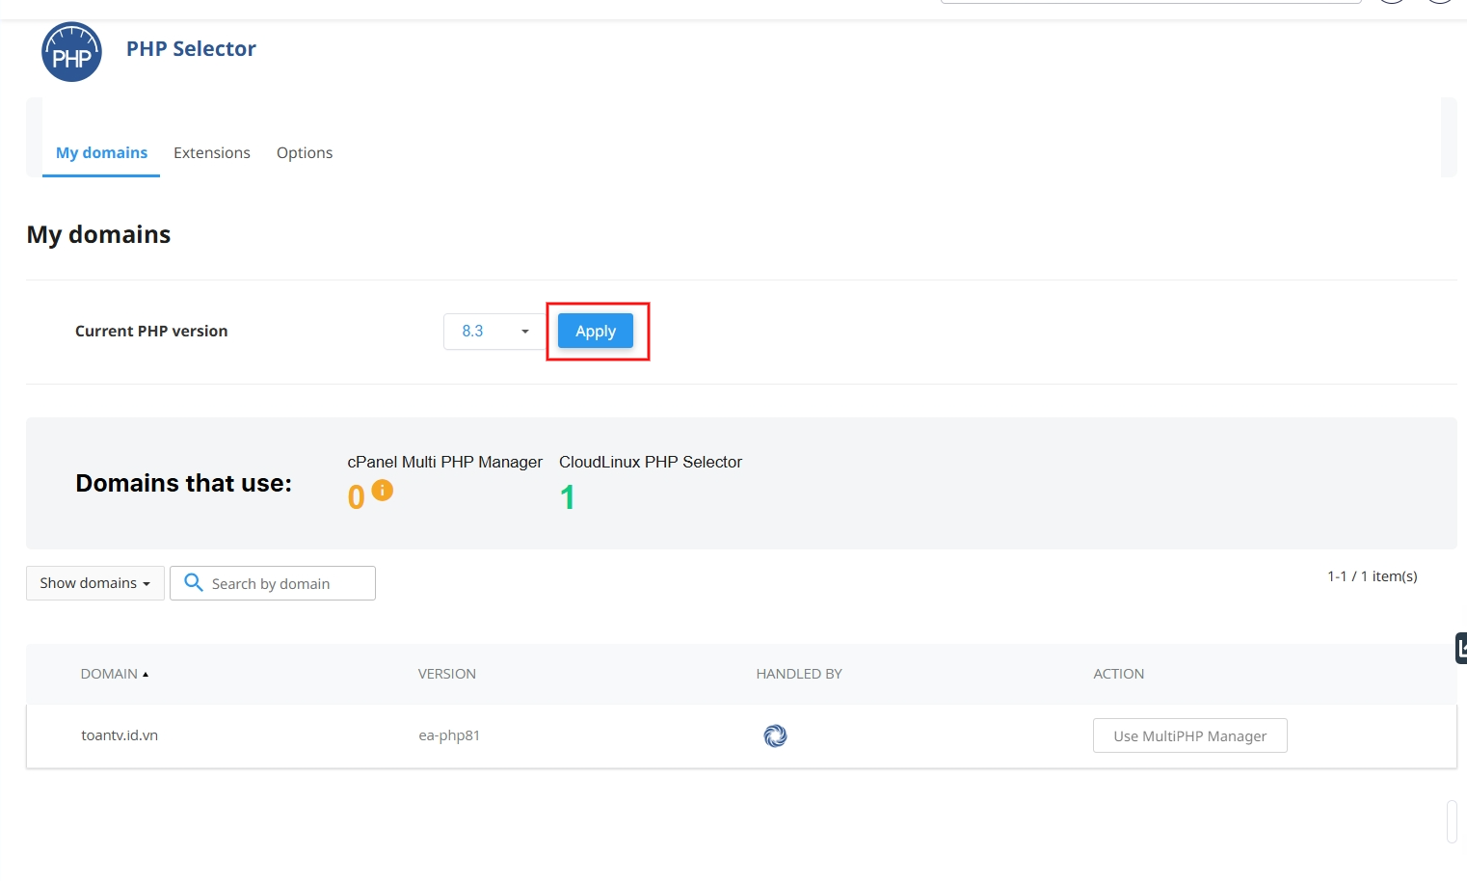Click the cPanel Multi PHP Manager label
Screen dimensions: 1467x881
coord(445,462)
